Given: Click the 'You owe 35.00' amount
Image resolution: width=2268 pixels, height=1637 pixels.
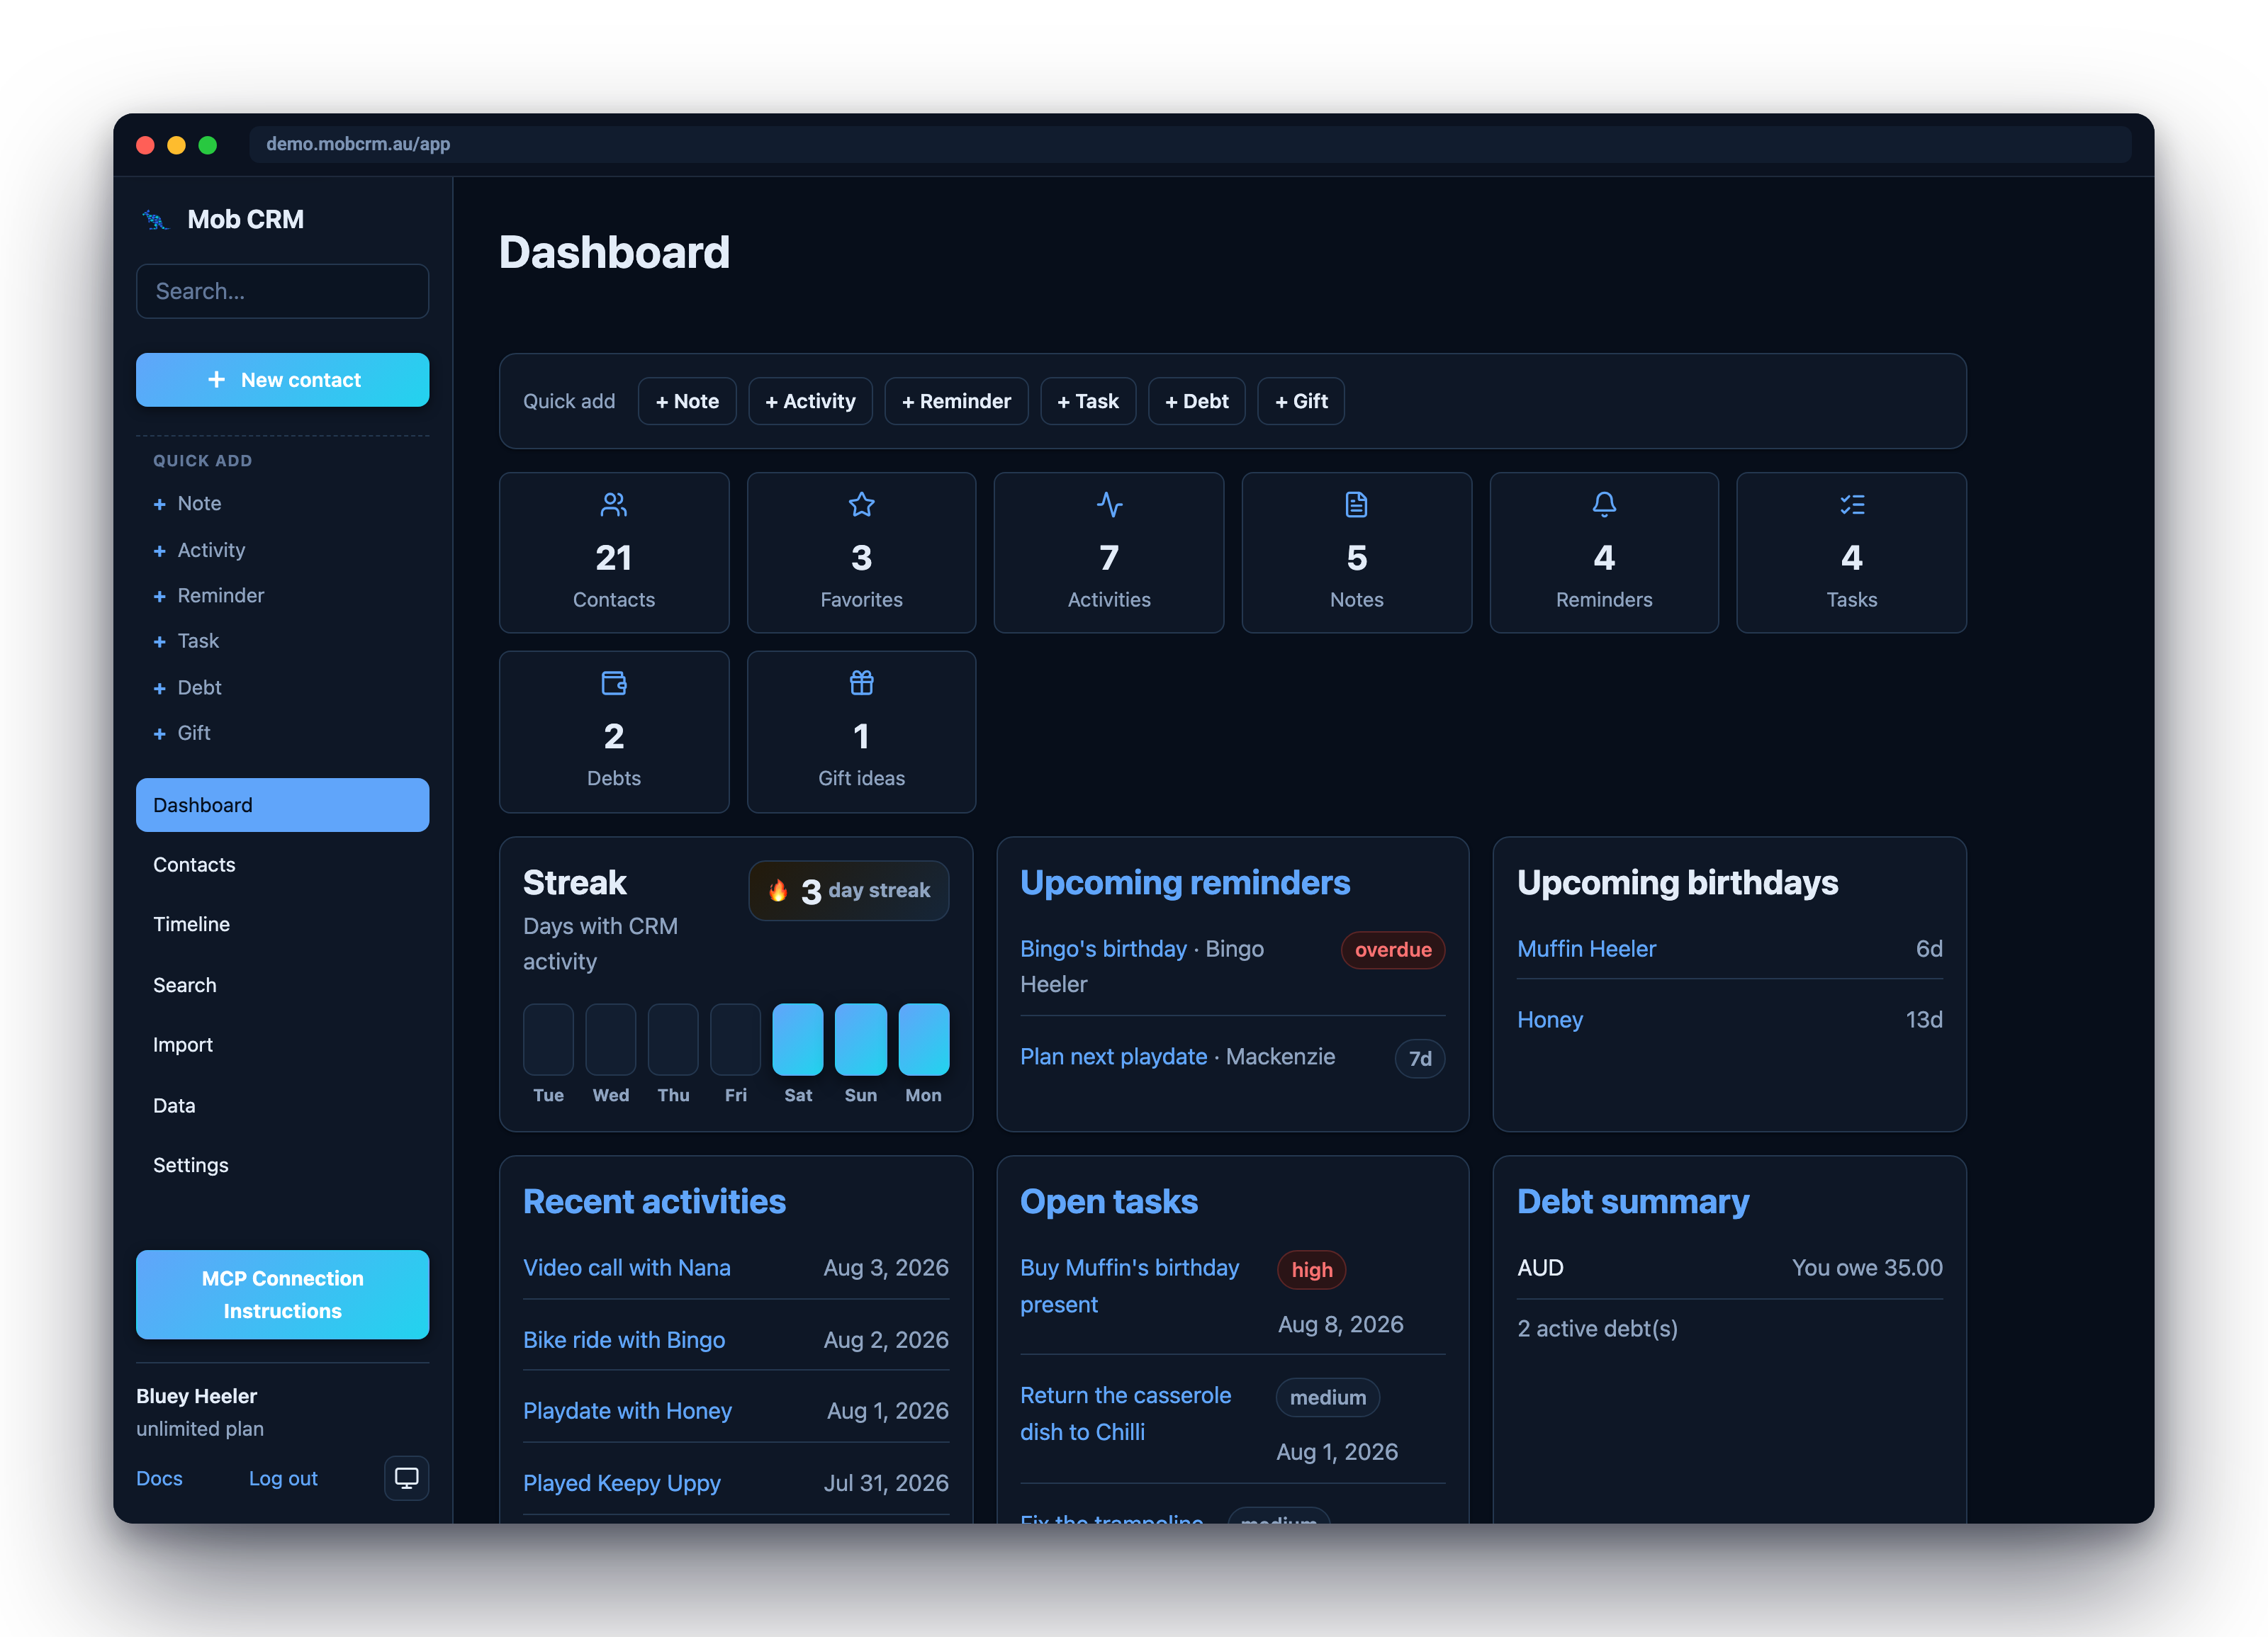Looking at the screenshot, I should coord(1867,1268).
